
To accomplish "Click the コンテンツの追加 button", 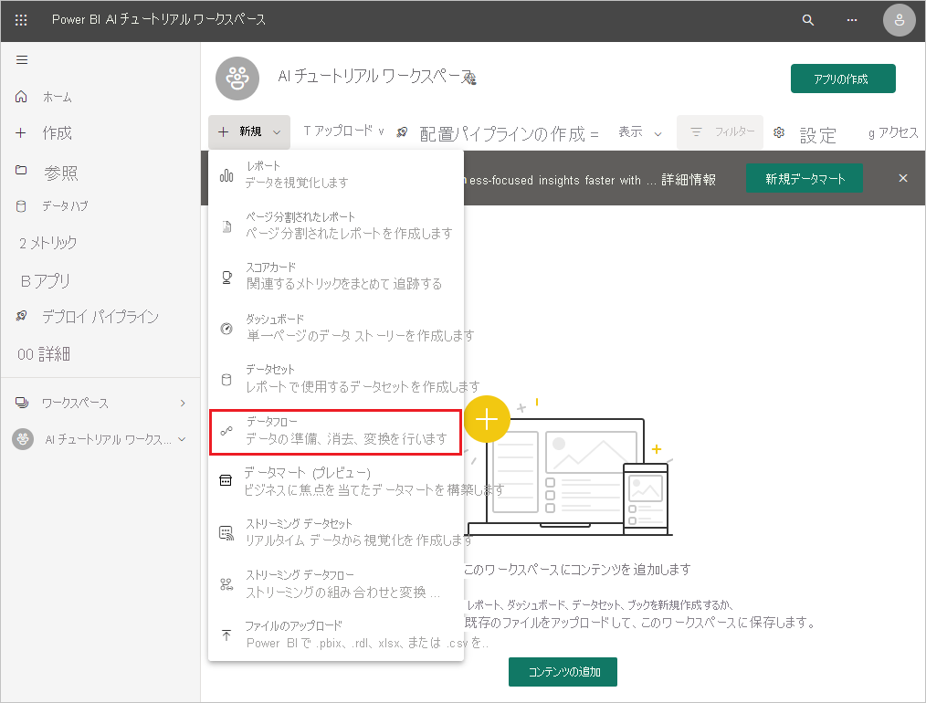I will point(563,672).
